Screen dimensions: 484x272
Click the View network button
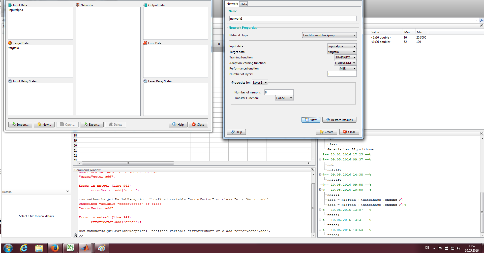tap(311, 120)
